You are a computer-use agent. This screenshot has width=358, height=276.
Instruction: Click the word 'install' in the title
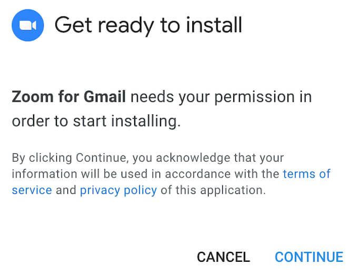tap(214, 25)
